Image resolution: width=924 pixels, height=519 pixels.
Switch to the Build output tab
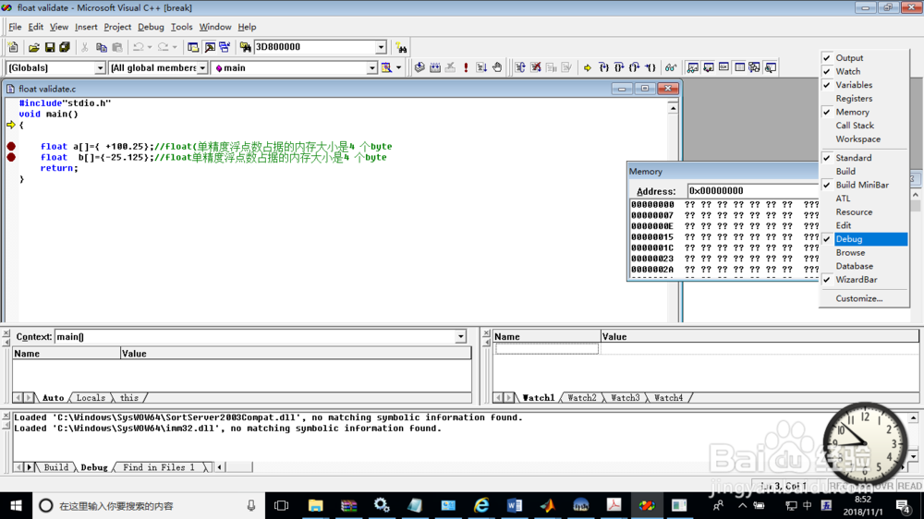56,467
